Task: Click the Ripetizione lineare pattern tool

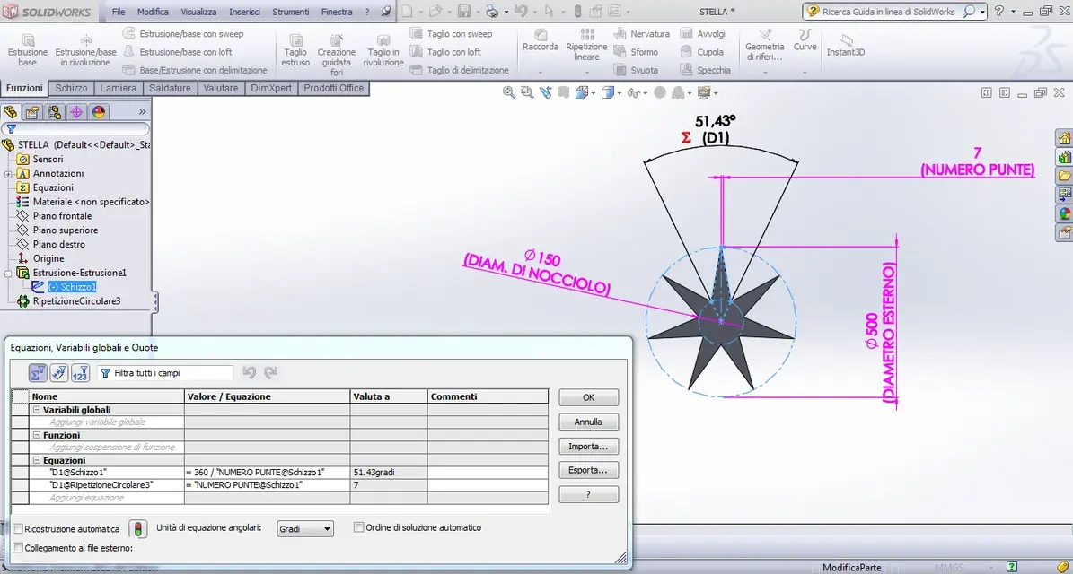Action: tap(586, 45)
